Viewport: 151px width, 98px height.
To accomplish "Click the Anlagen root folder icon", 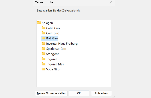I will (x=39, y=23).
